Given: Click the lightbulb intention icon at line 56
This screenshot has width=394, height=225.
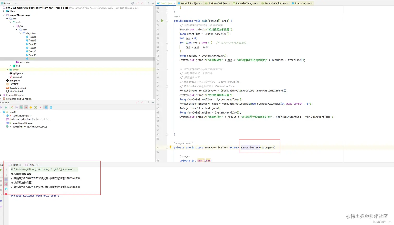Looking at the screenshot, I should [171, 147].
